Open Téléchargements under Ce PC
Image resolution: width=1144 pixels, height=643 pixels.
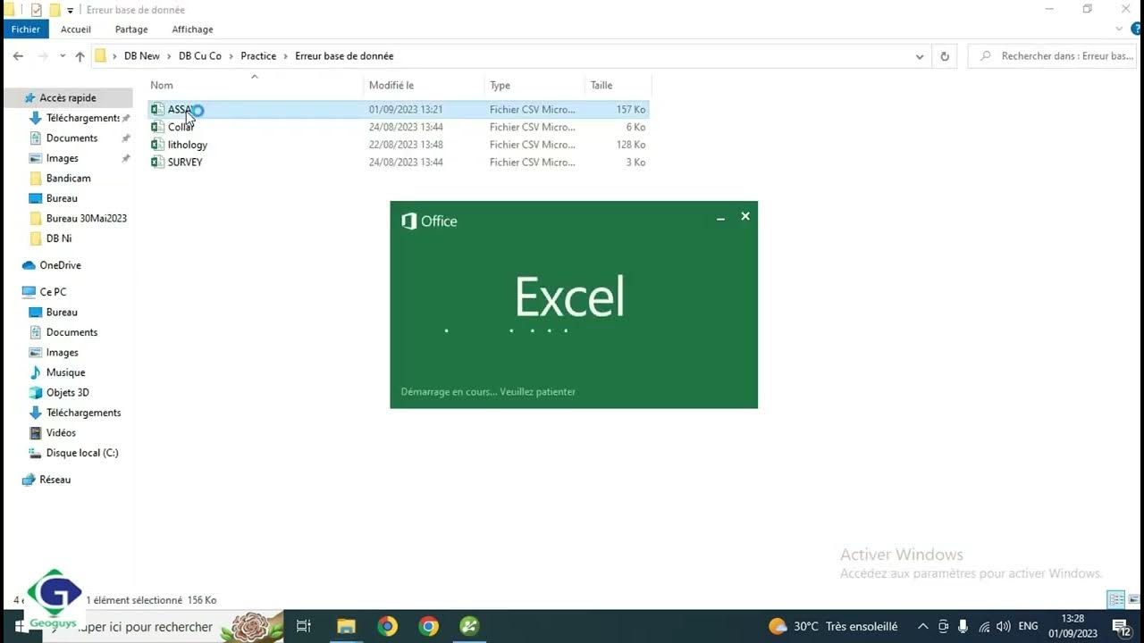coord(83,413)
